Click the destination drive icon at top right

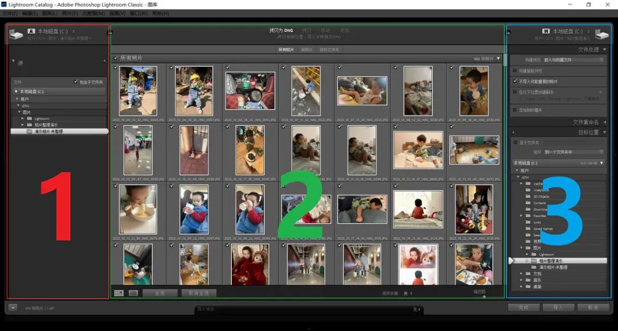point(602,34)
